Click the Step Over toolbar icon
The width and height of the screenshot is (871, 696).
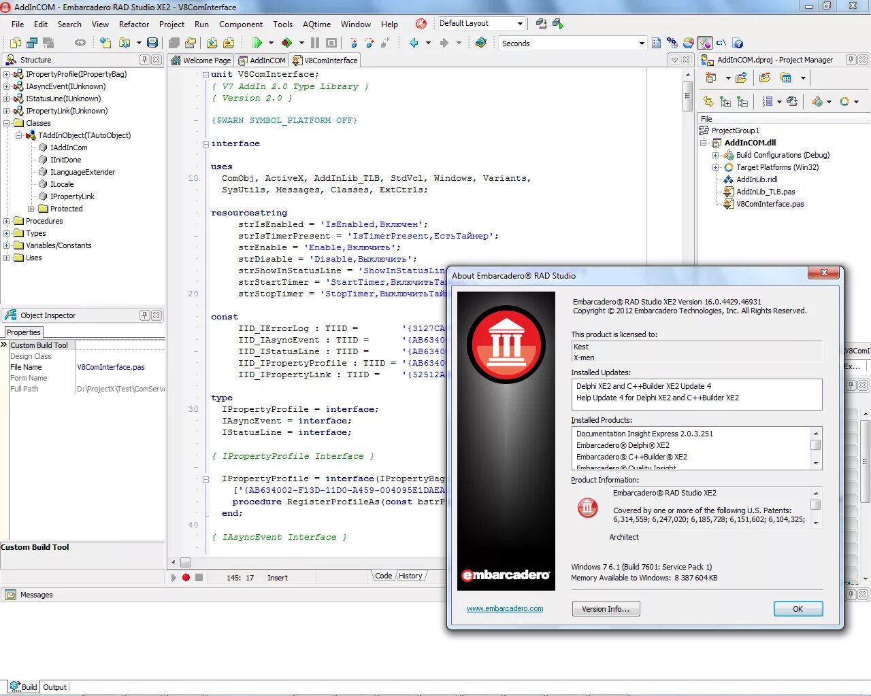[369, 43]
